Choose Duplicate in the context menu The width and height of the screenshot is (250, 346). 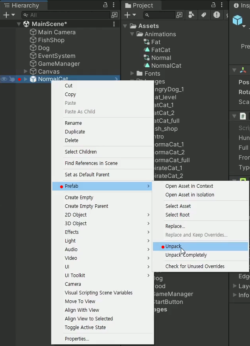tap(103, 132)
